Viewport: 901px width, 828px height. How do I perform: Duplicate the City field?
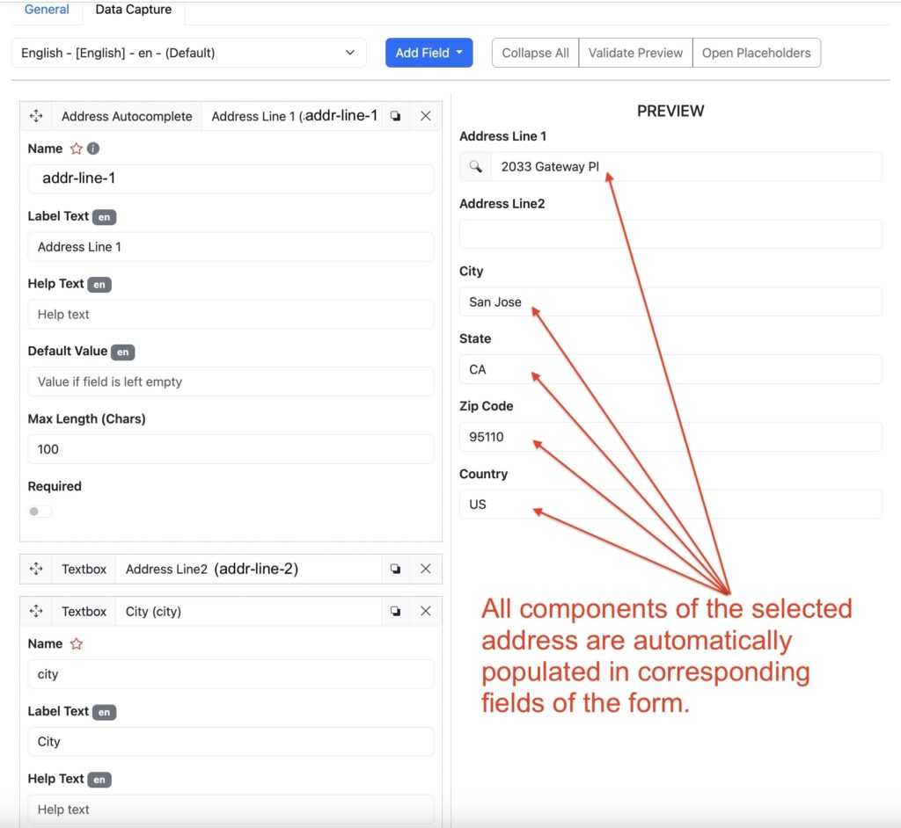(x=395, y=611)
